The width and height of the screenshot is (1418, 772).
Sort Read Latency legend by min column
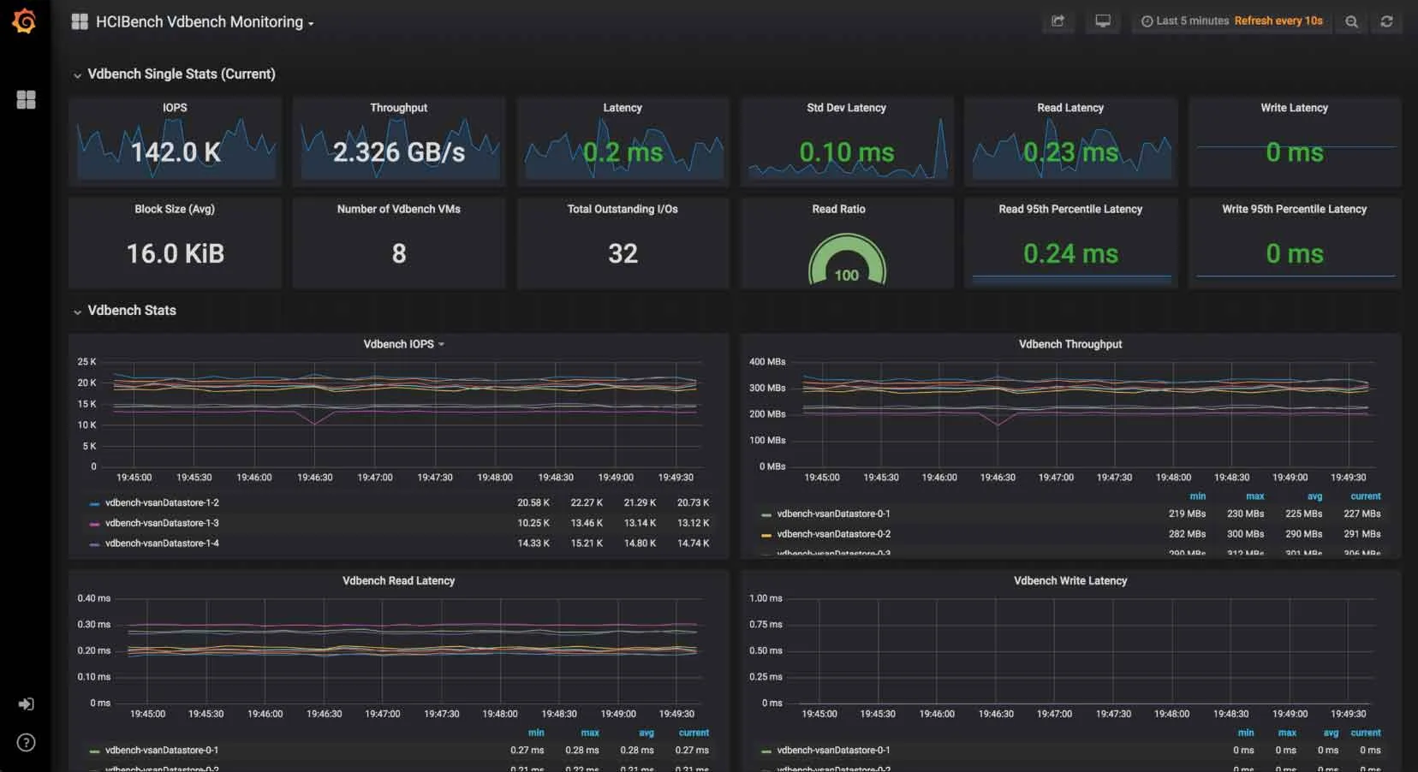[x=536, y=733]
